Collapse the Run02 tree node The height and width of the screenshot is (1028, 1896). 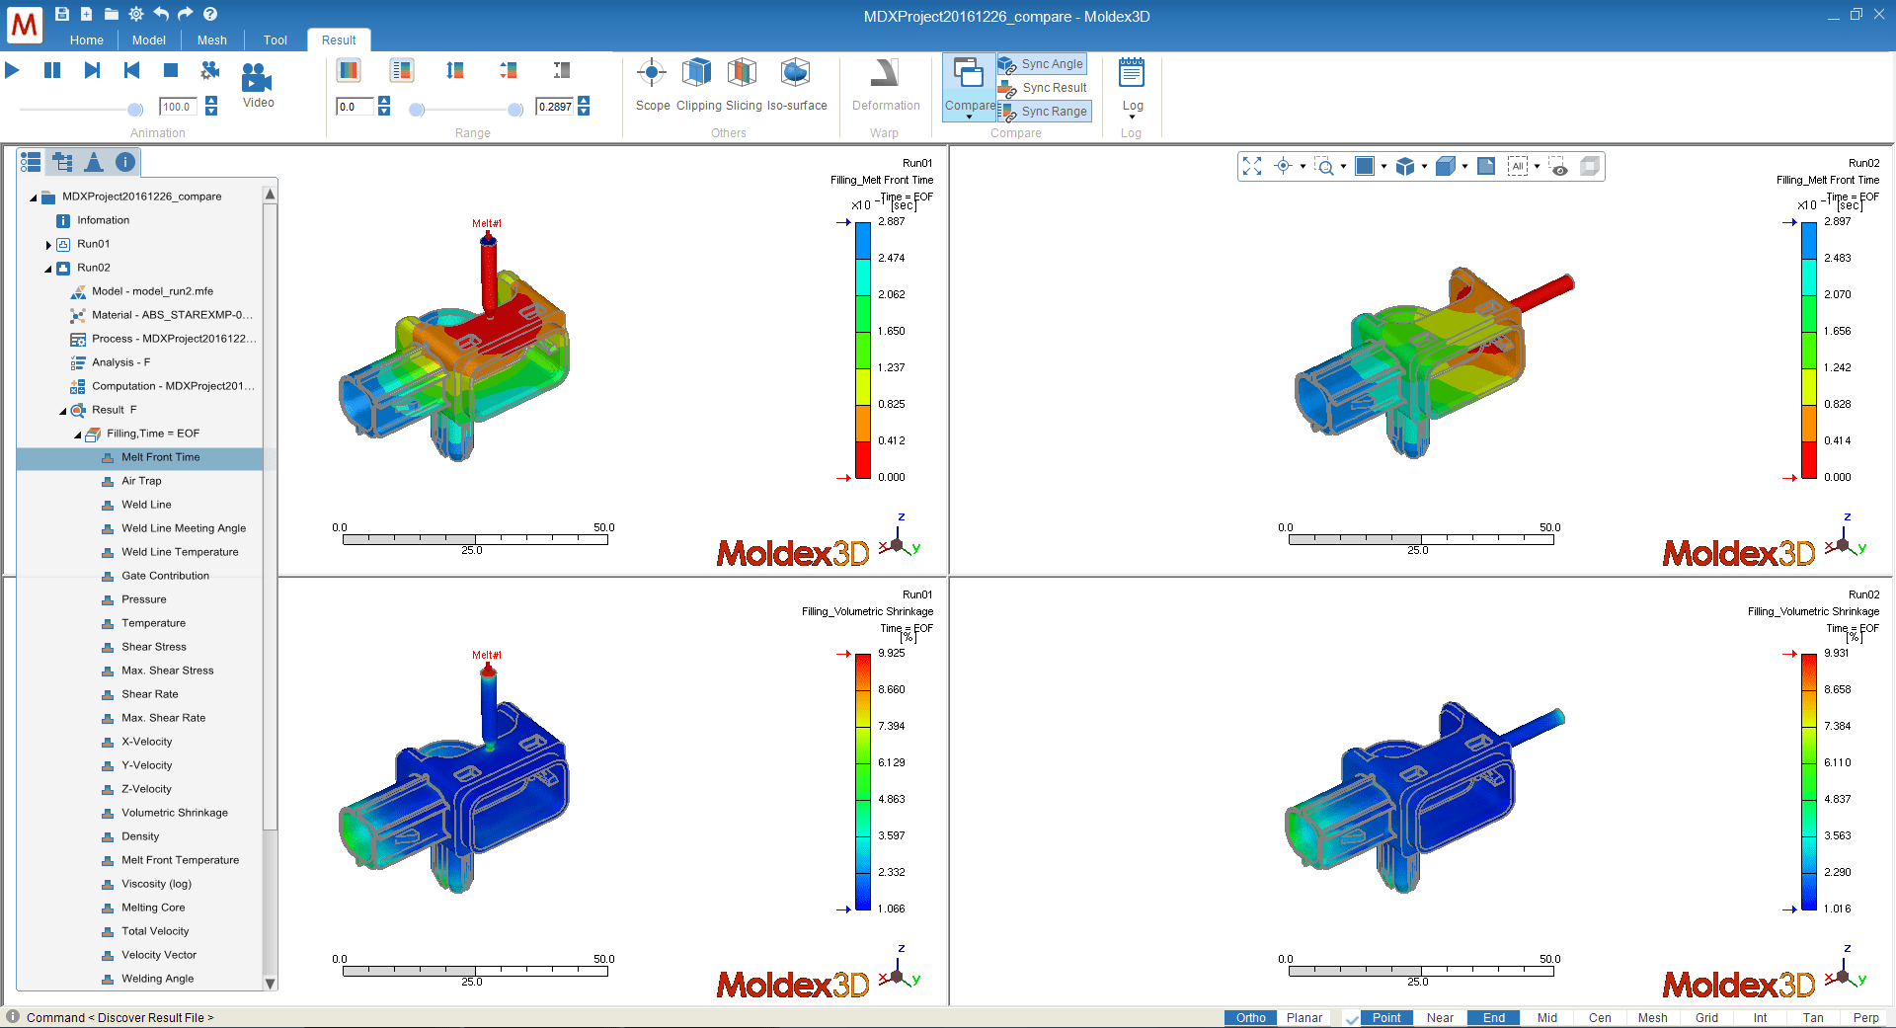tap(48, 269)
